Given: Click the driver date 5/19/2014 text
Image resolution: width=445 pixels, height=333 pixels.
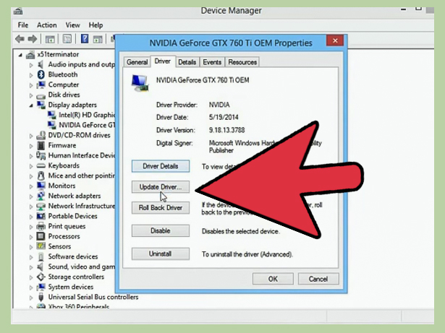Looking at the screenshot, I should pos(224,117).
